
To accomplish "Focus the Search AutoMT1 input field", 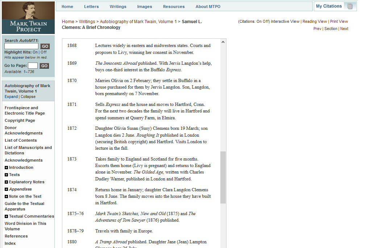I will tap(21, 46).
